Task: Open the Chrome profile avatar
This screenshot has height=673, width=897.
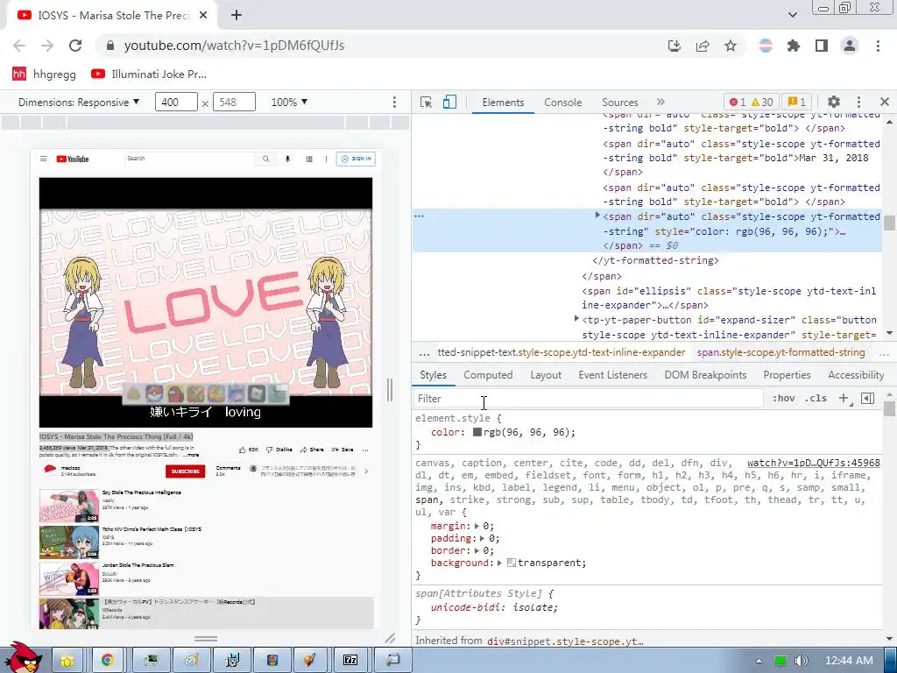Action: coord(850,46)
